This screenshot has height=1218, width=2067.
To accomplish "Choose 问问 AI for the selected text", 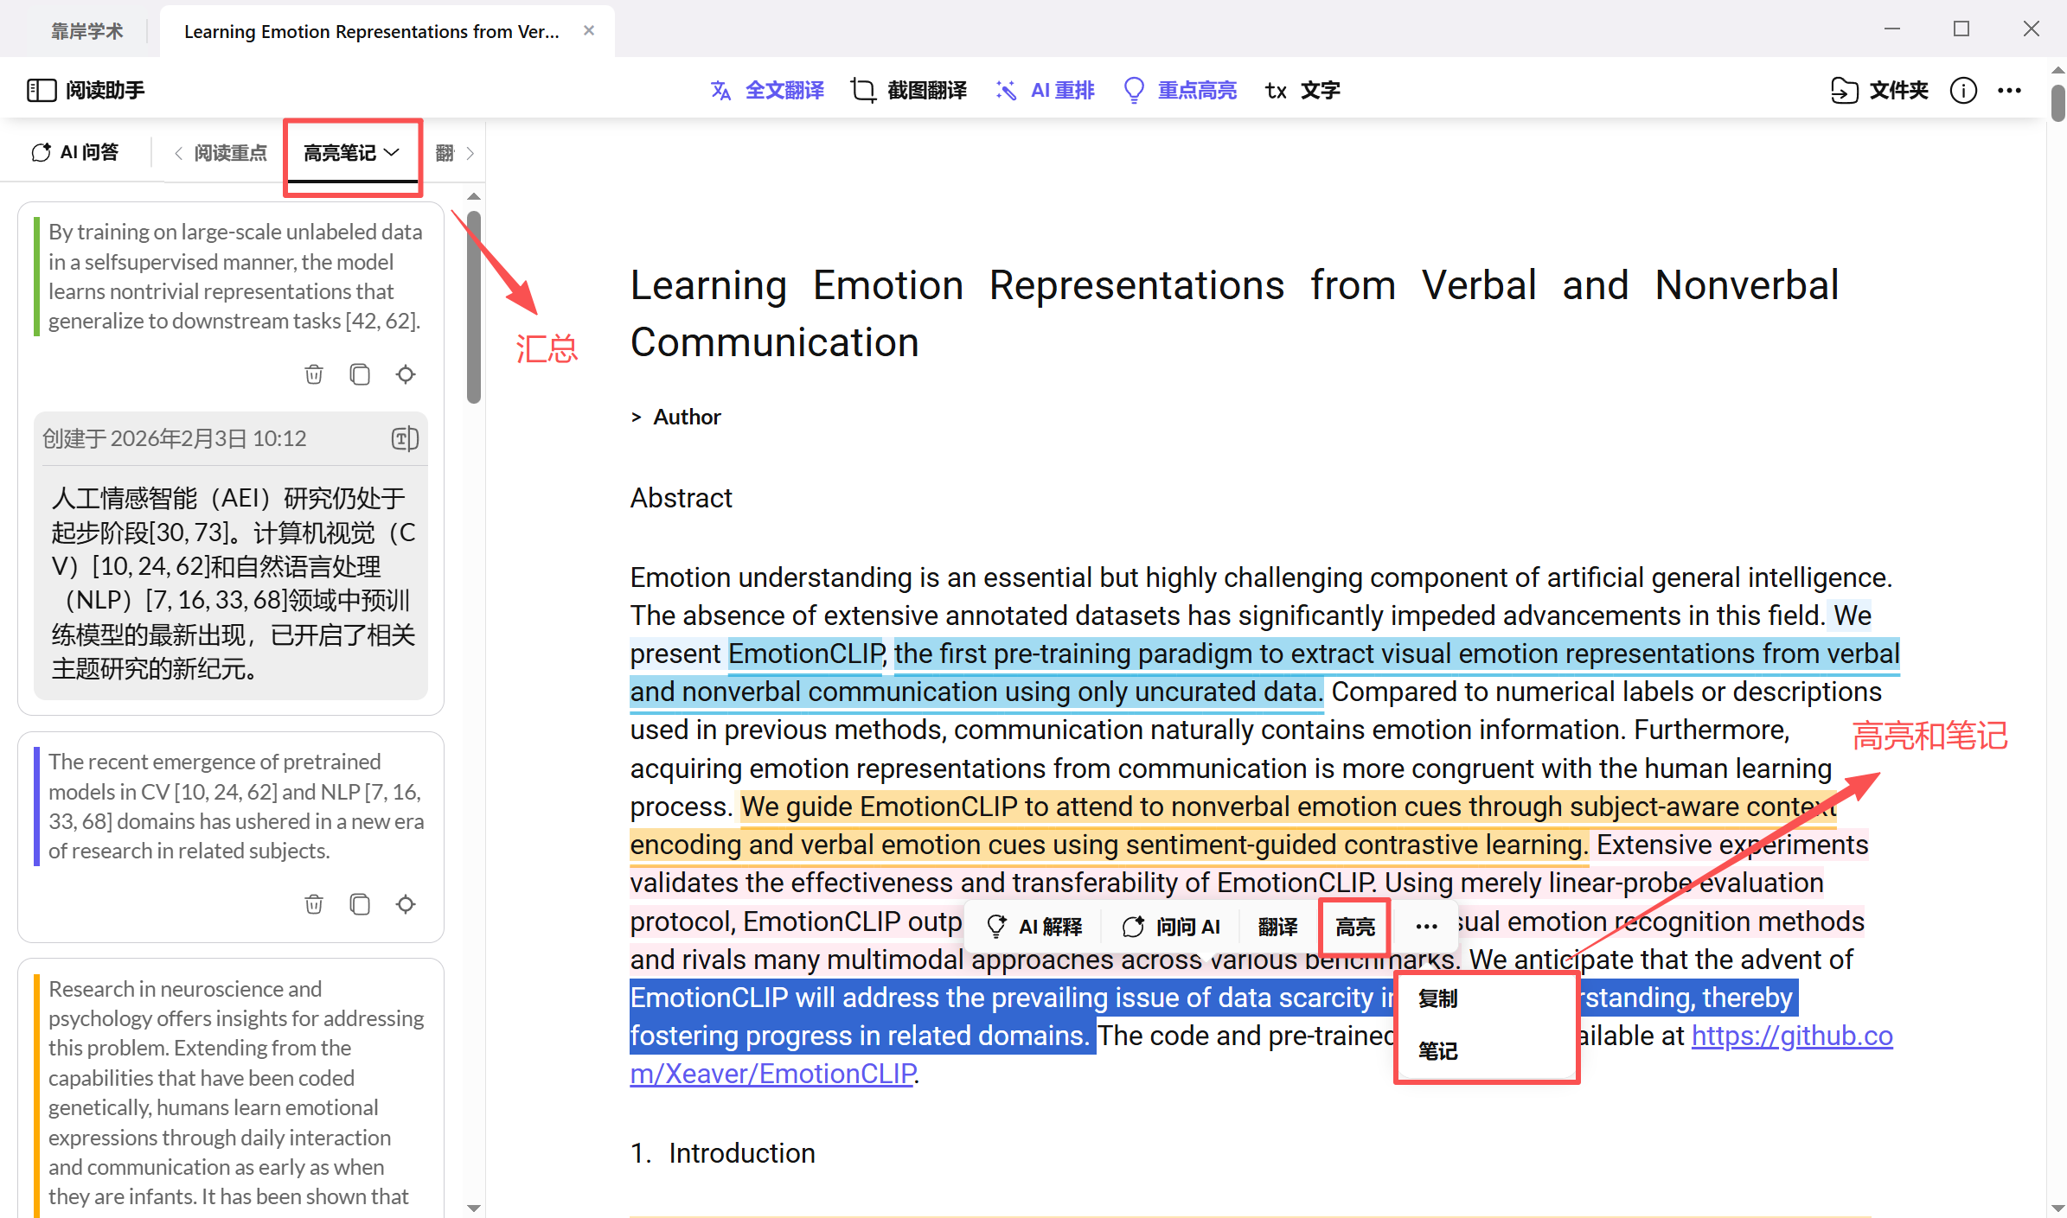I will [1171, 927].
